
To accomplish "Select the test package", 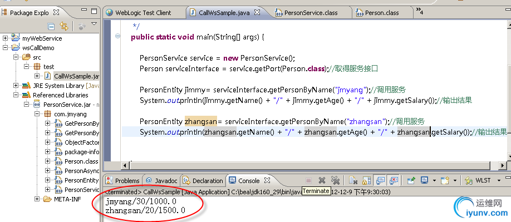I will coord(48,67).
